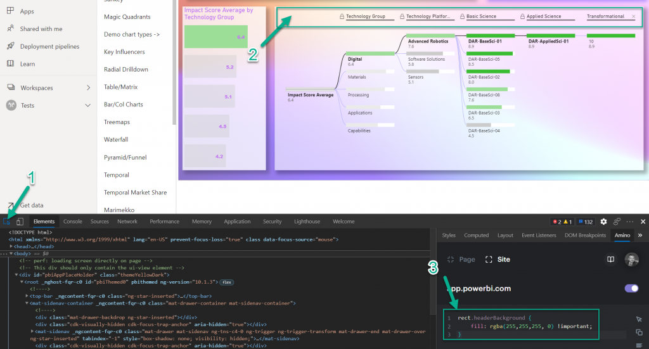Click the page list vertical scrollbar

click(174, 62)
